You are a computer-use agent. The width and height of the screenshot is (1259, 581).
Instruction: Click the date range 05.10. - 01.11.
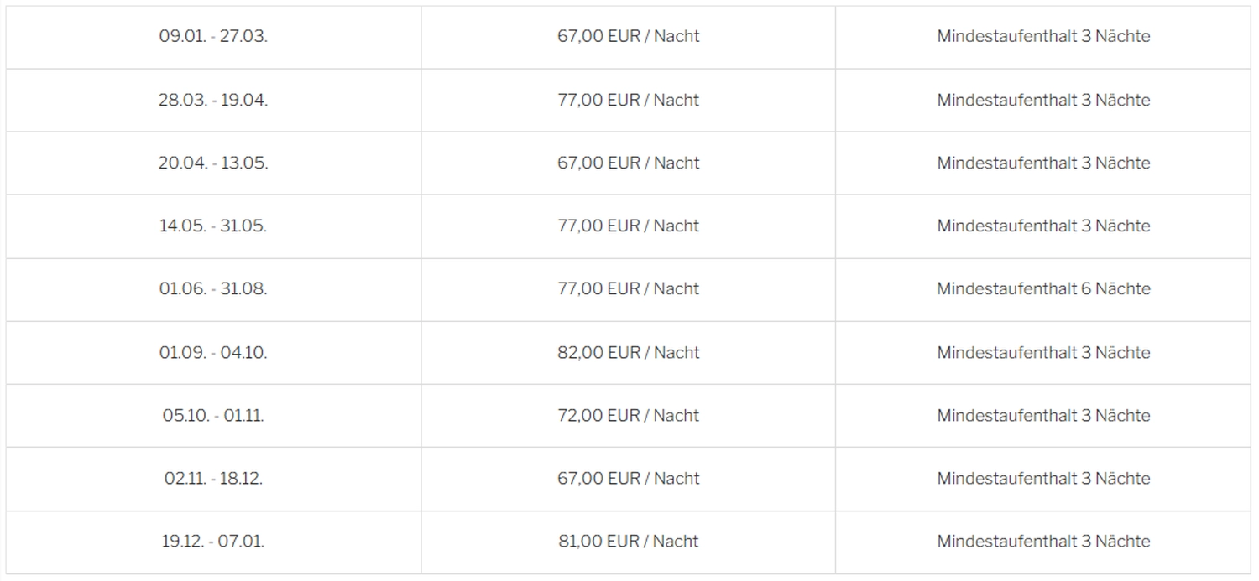coord(213,416)
